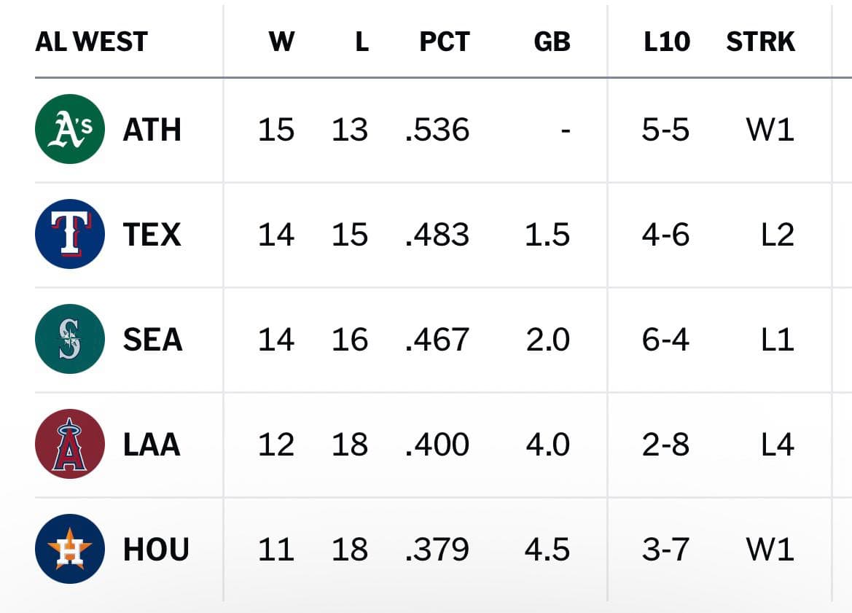Screen dimensions: 852x613
Task: Open the ATH team link
Action: click(152, 130)
